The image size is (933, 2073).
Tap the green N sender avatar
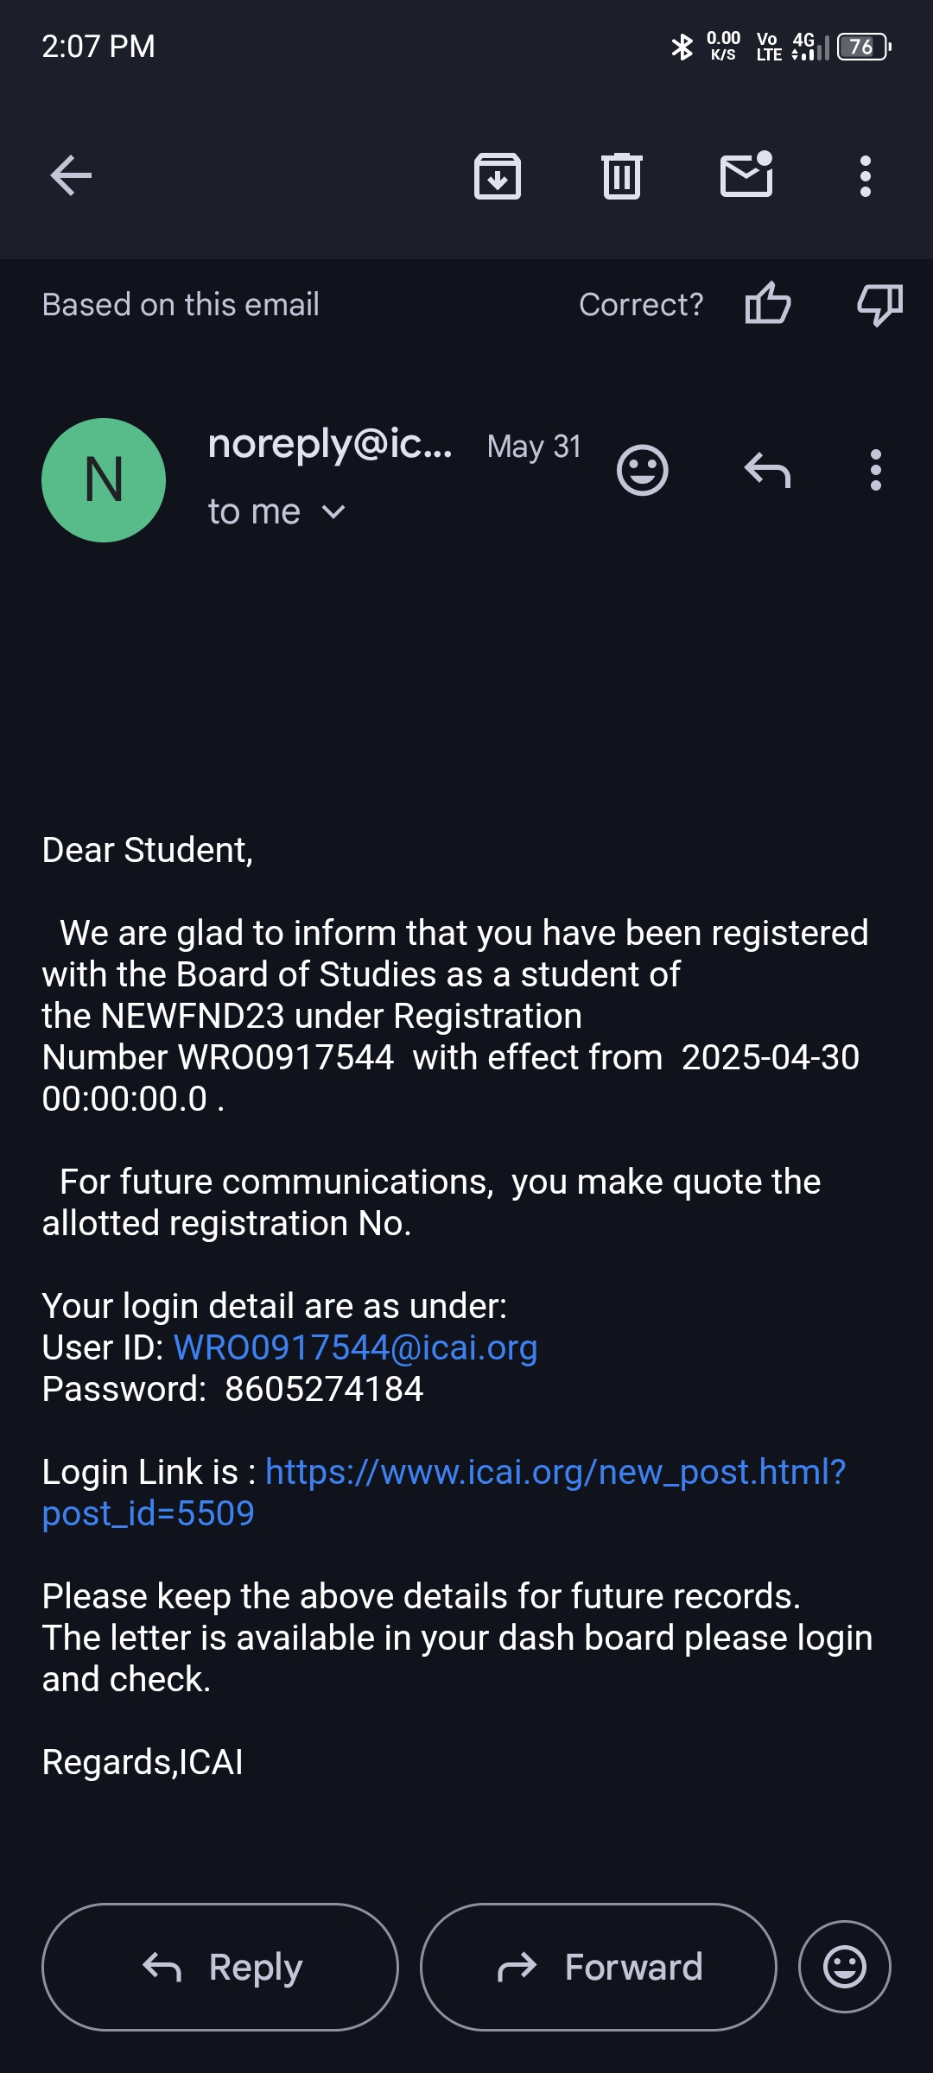(104, 480)
